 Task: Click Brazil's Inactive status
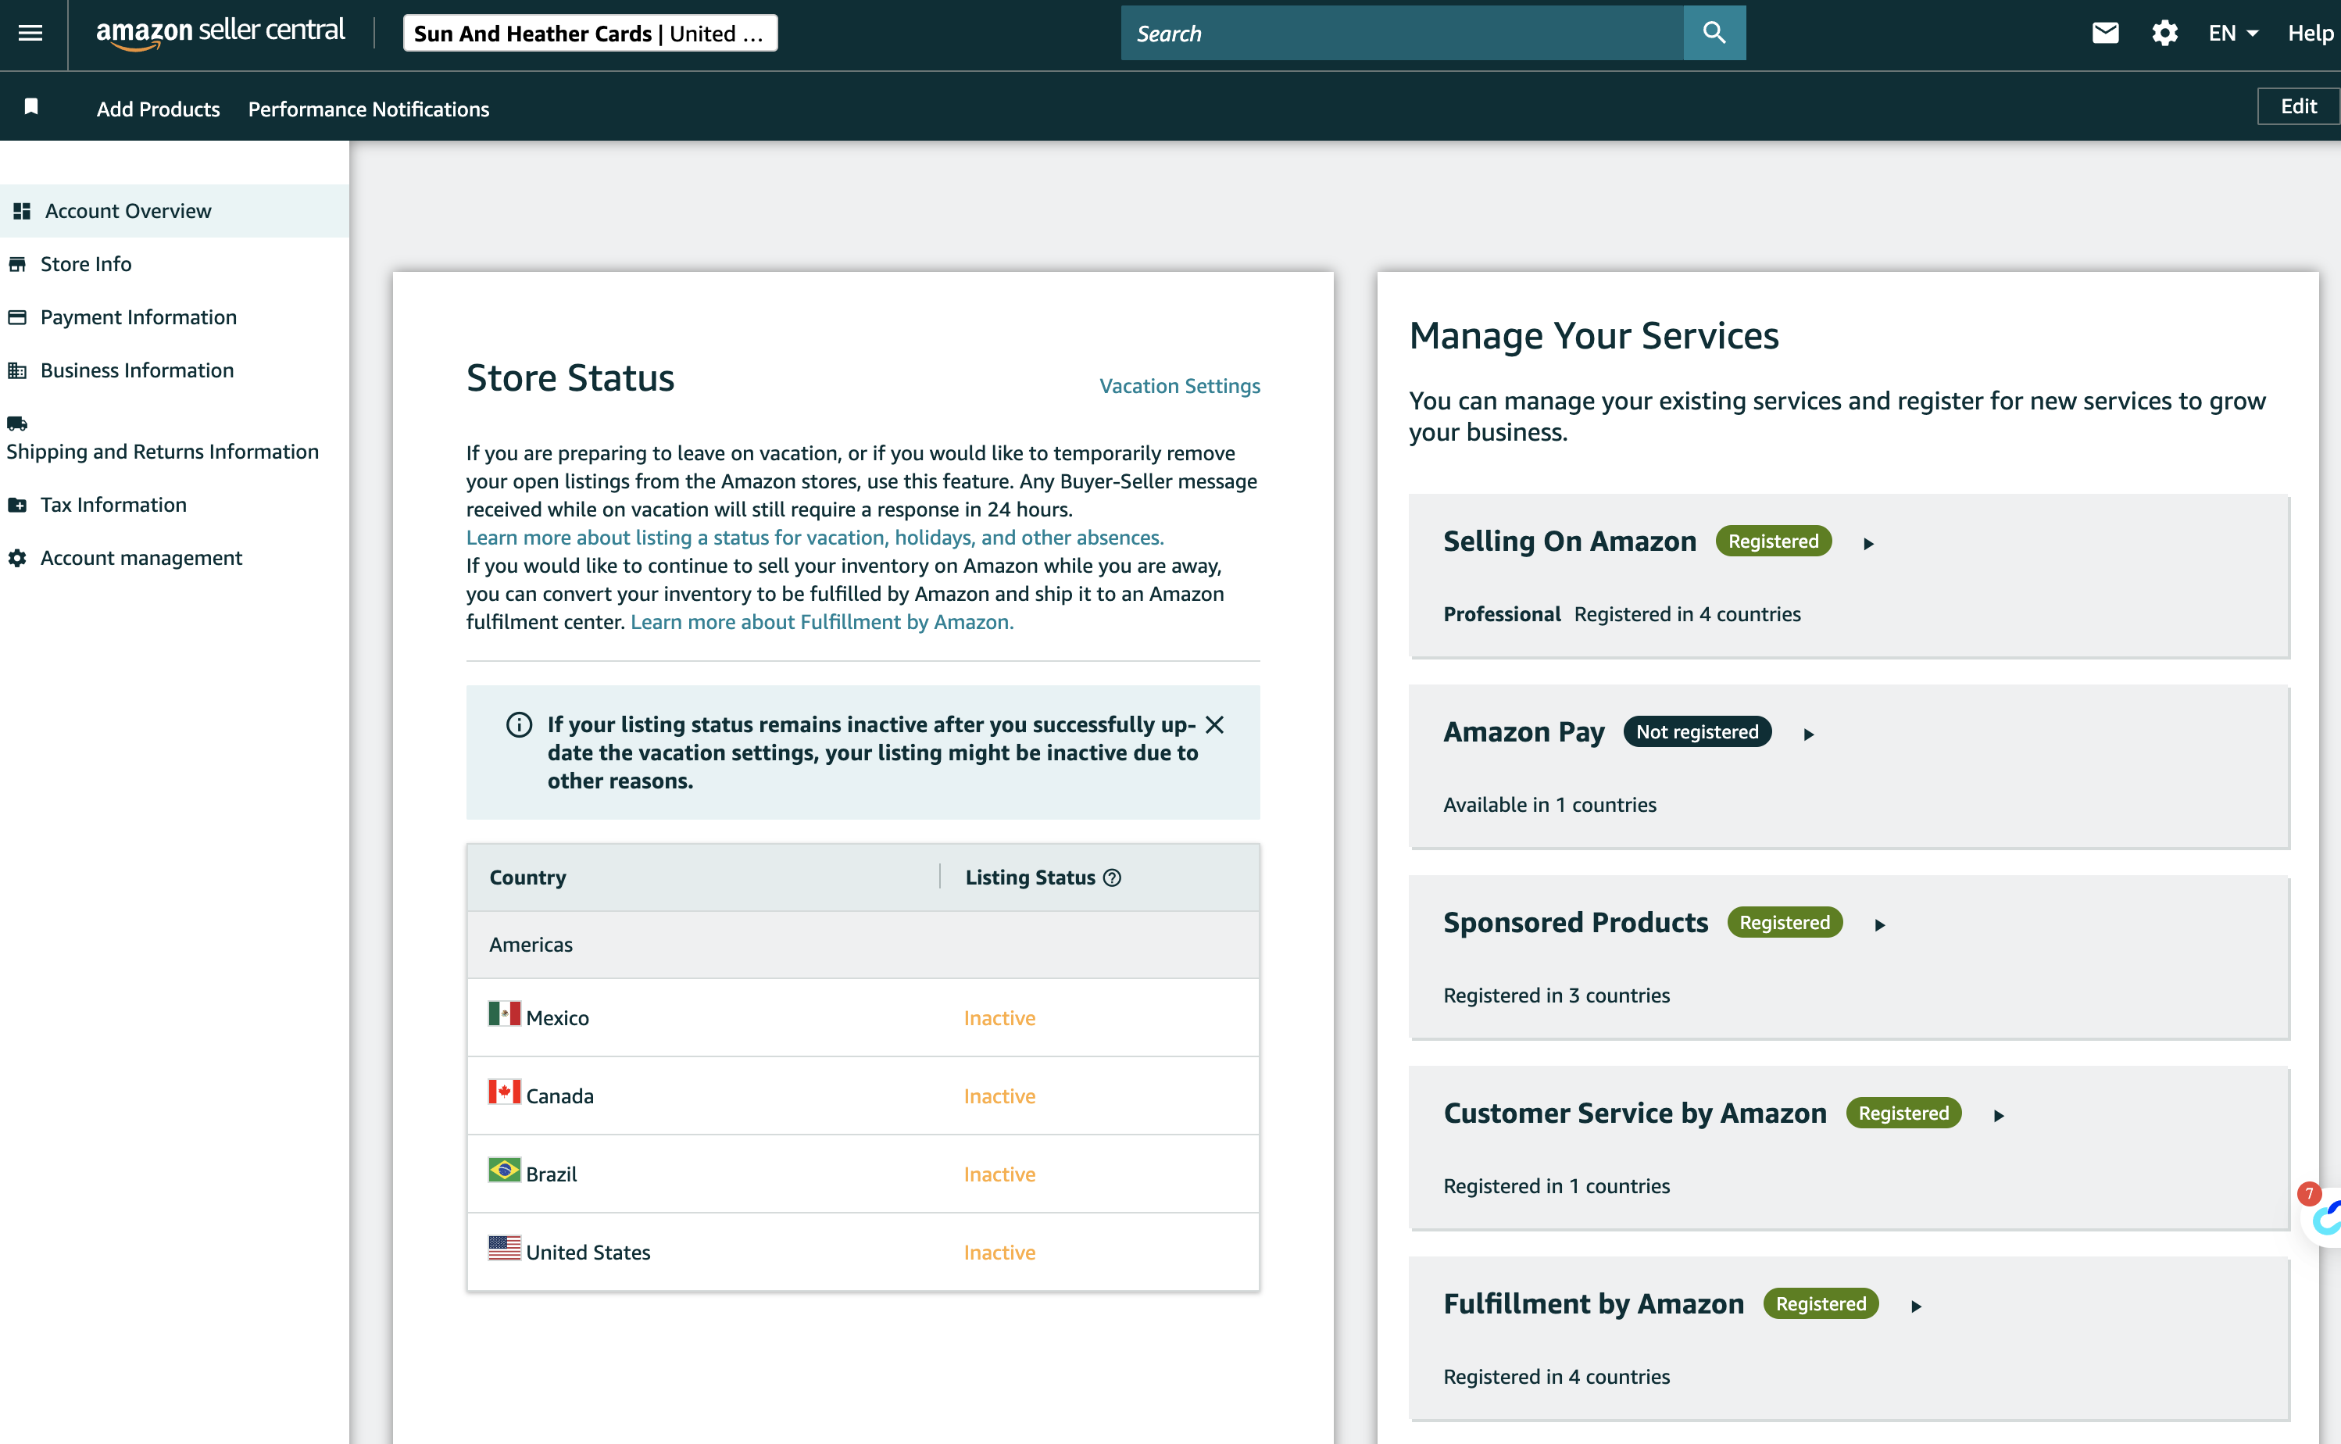coord(999,1174)
